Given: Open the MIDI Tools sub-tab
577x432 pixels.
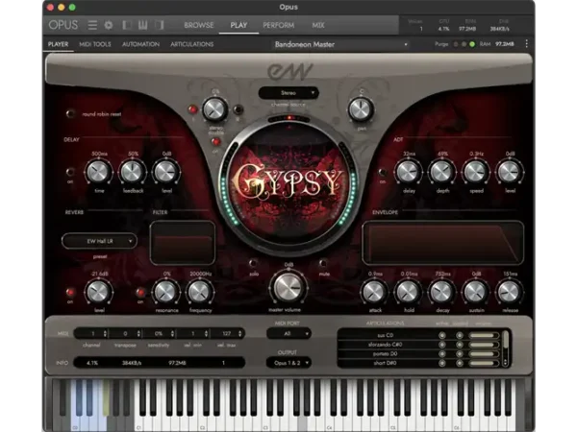Looking at the screenshot, I should point(95,44).
